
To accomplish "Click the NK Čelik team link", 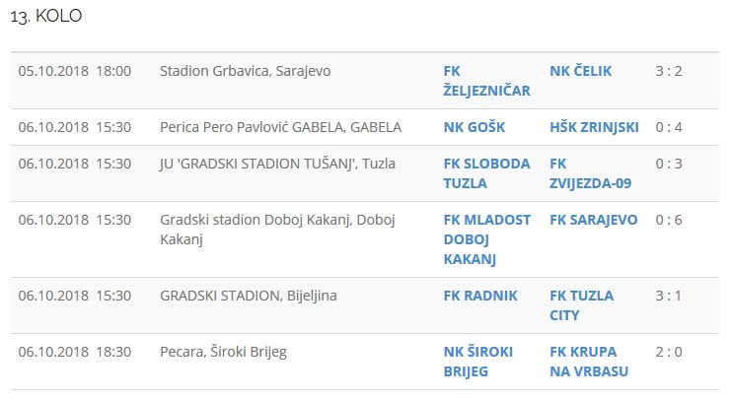I will pyautogui.click(x=581, y=71).
